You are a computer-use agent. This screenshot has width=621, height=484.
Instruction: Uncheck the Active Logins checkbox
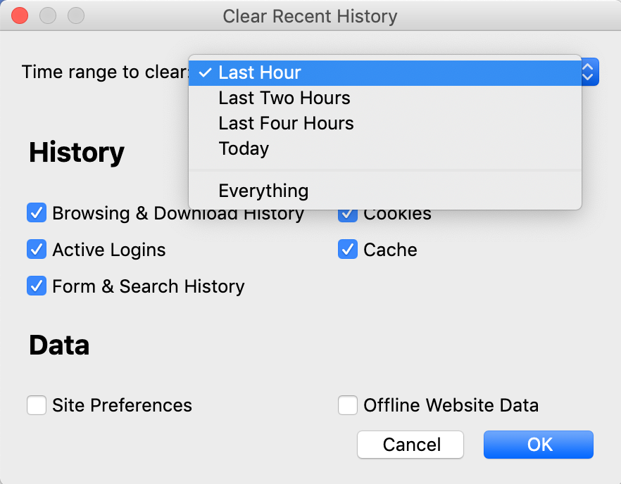(x=37, y=249)
